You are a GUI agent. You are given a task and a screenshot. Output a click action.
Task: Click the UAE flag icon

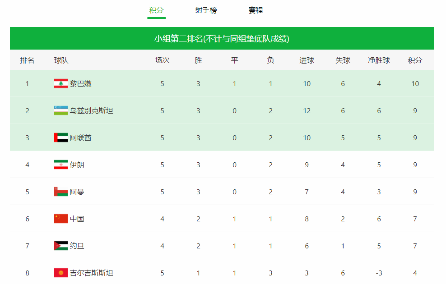[60, 137]
